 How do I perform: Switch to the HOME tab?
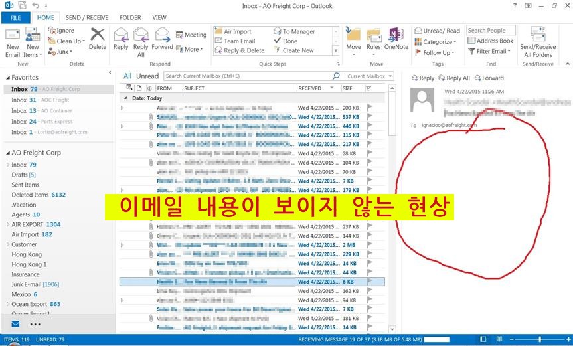(46, 17)
